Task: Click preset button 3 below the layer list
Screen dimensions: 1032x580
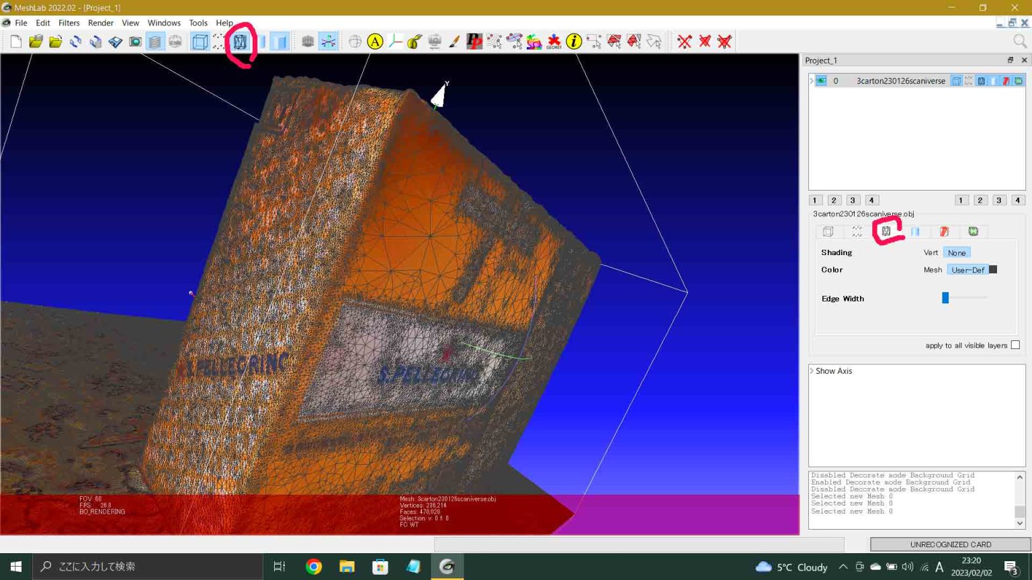Action: coord(852,199)
